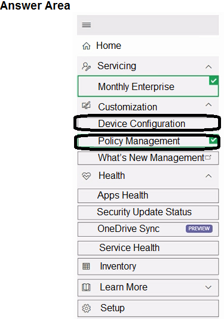Screen dimensions: 224x319
Task: Open Security Update Status
Action: [x=148, y=212]
